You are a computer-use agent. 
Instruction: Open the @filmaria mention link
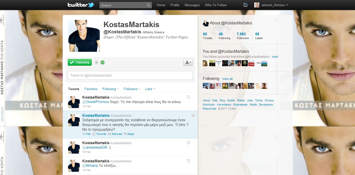coord(90,166)
